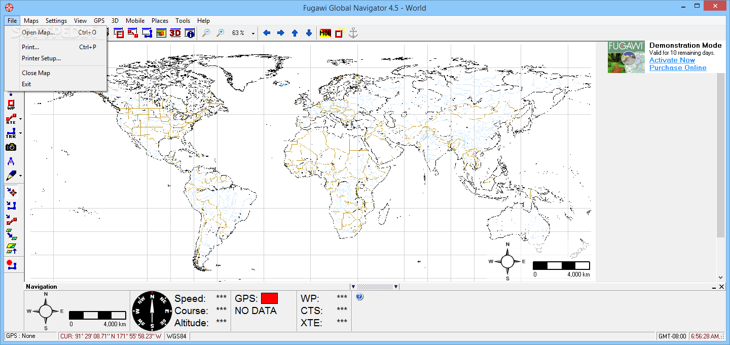730x345 pixels.
Task: Click the red route arrow tool
Action: pos(11,220)
